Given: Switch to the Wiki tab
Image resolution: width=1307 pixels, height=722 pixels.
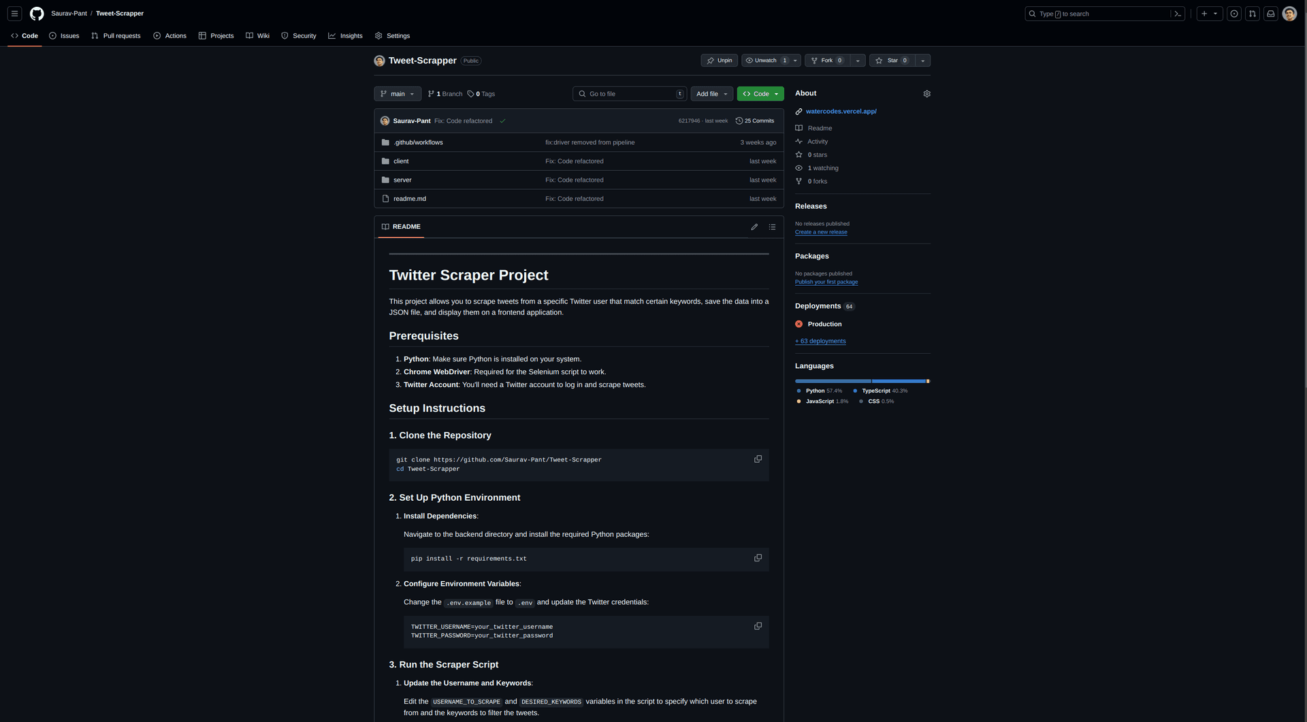Looking at the screenshot, I should 257,36.
